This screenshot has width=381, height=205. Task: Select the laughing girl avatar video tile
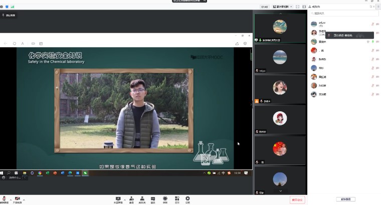(280, 89)
